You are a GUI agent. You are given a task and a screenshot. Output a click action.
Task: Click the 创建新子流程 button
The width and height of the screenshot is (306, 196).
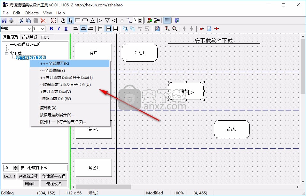(x=54, y=176)
